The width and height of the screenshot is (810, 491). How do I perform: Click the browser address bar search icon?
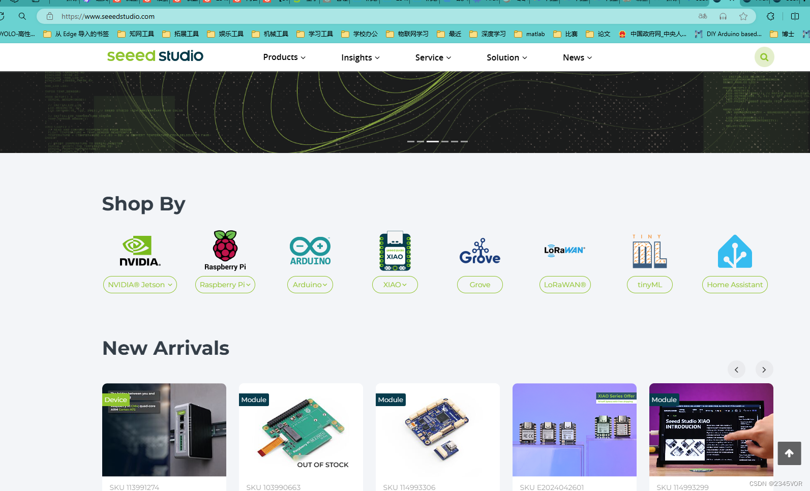(x=22, y=16)
